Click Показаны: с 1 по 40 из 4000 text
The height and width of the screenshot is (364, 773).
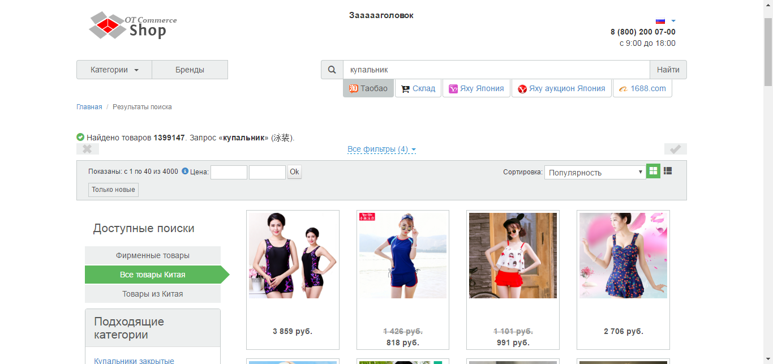(x=133, y=171)
